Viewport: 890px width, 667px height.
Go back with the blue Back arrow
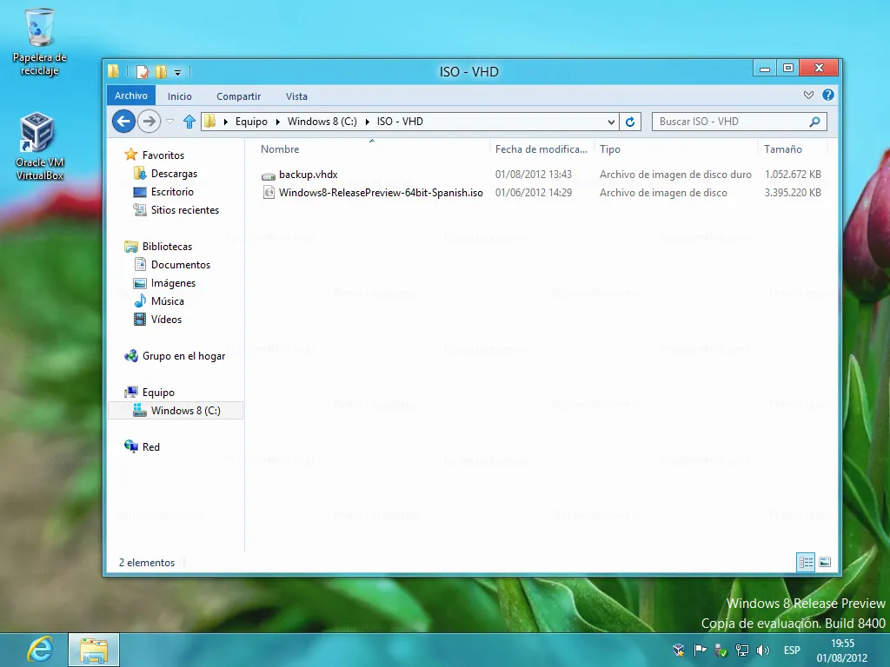123,122
